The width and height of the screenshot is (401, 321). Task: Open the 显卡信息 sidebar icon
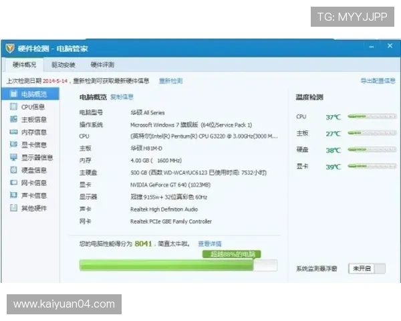coord(14,144)
